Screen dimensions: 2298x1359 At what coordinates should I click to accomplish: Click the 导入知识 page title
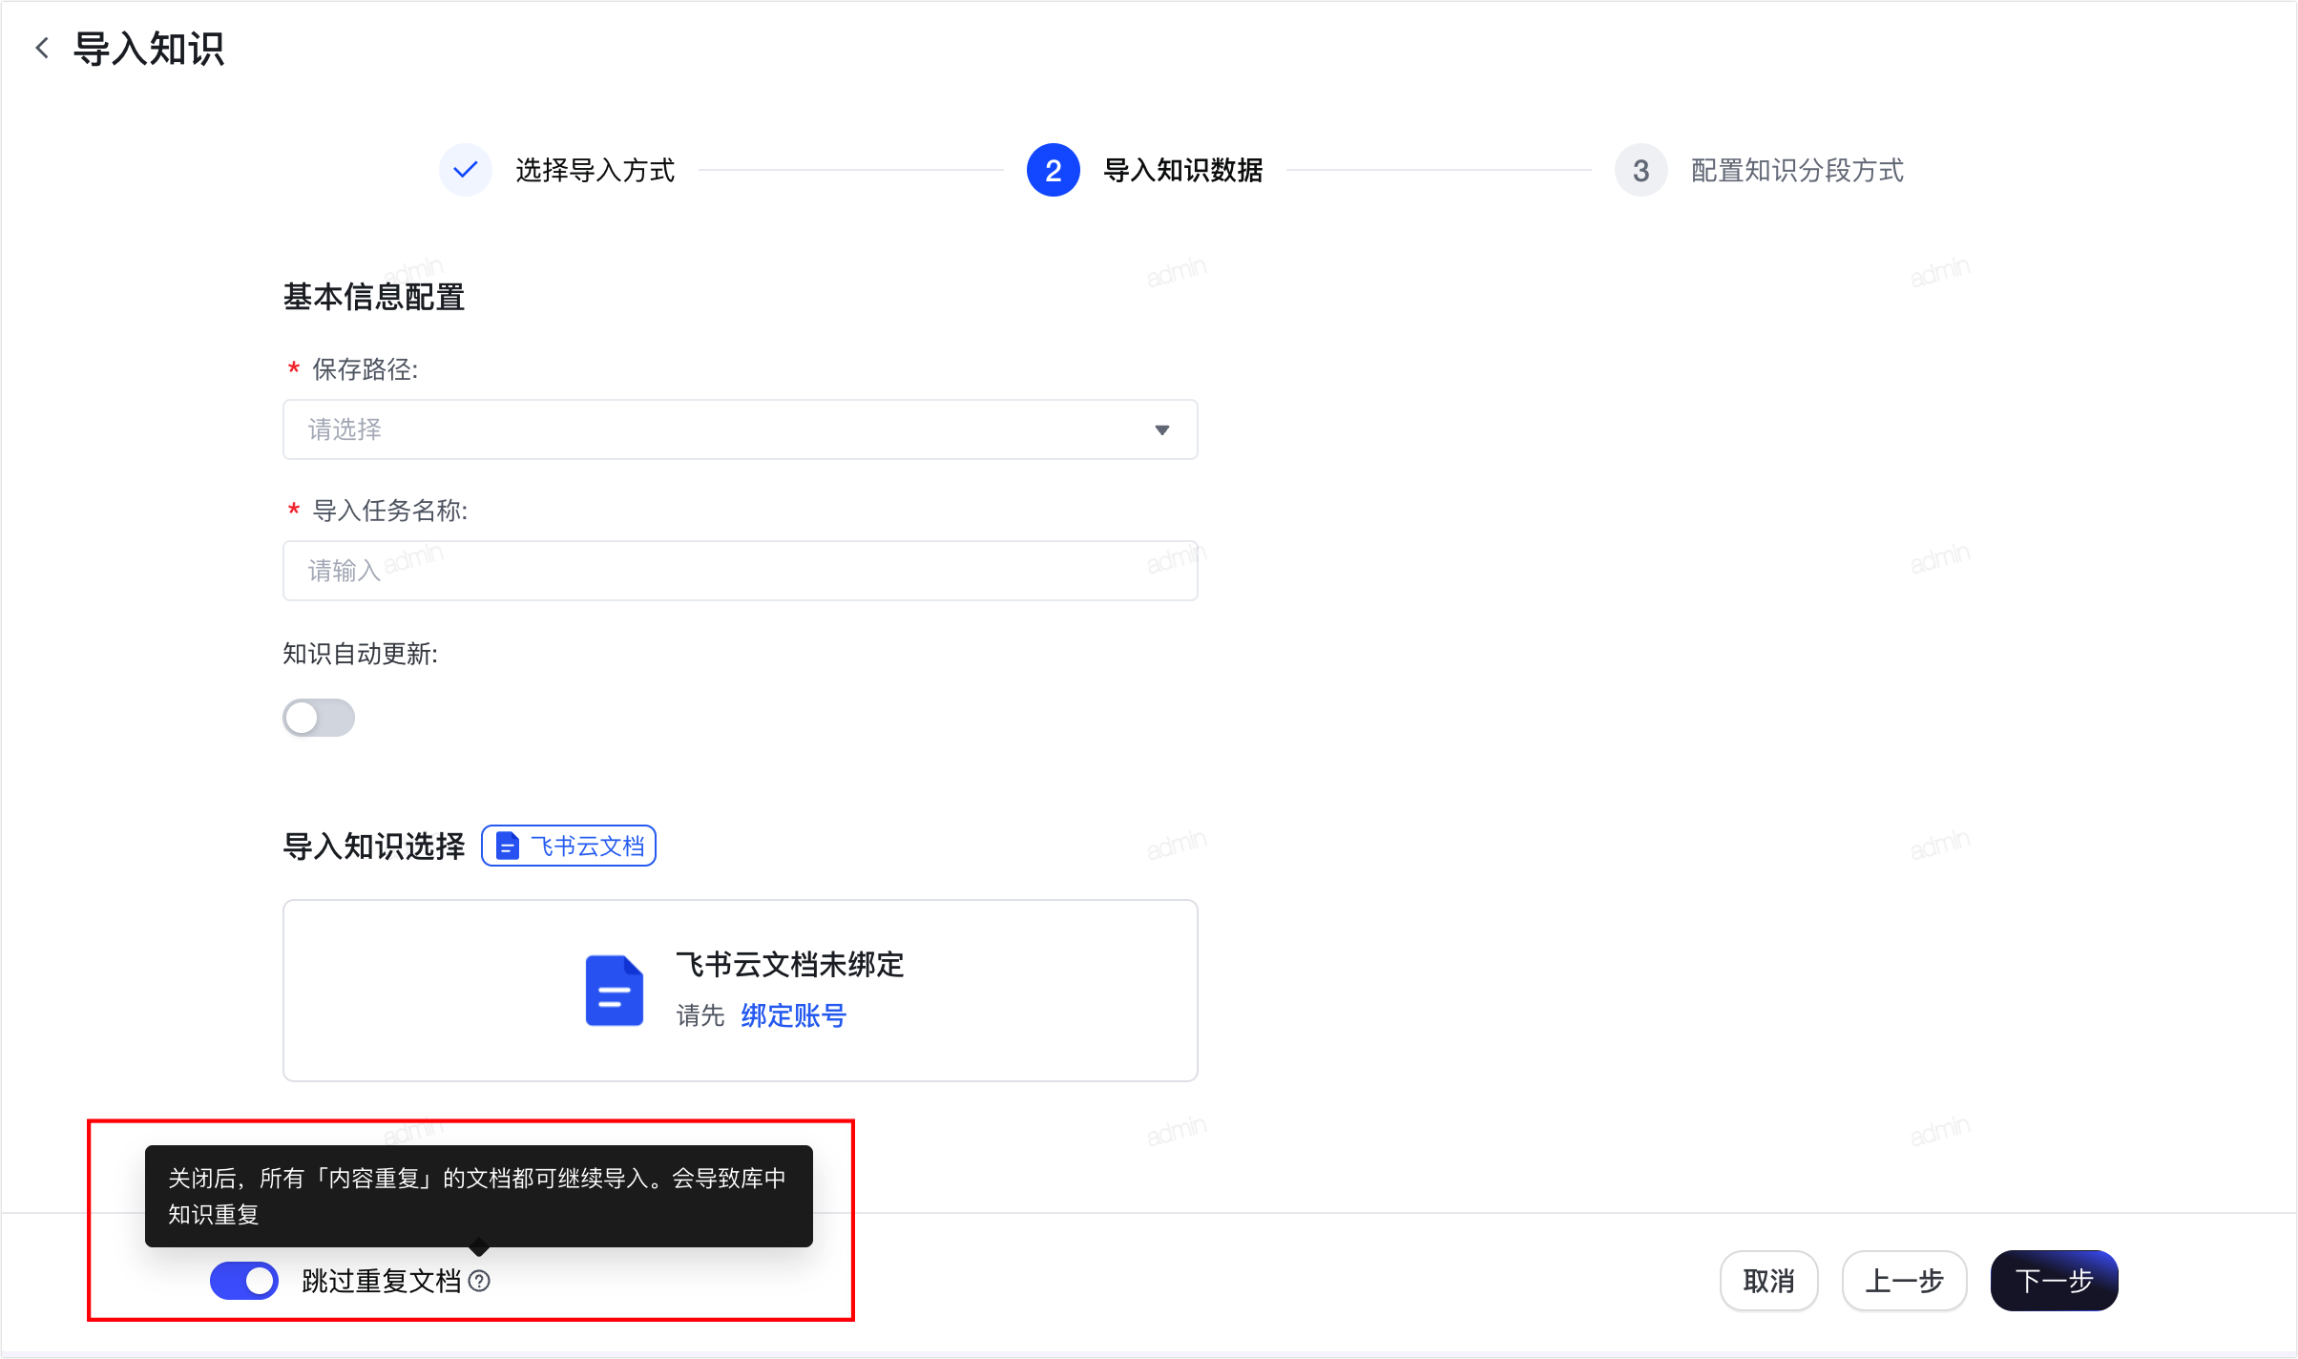[149, 48]
